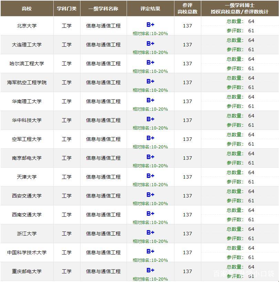The width and height of the screenshot is (279, 282).
Task: Select the 哈尔滨工程大学 cell
Action: (26, 64)
